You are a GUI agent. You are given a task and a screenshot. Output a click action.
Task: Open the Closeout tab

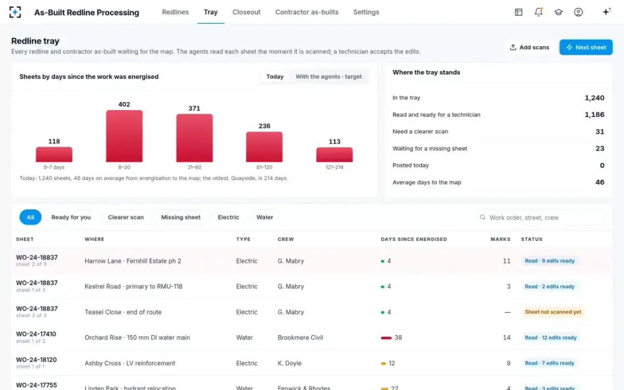pyautogui.click(x=246, y=12)
